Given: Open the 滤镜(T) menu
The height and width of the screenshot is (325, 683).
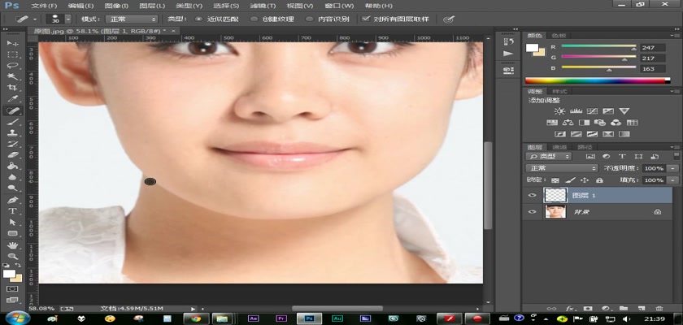Looking at the screenshot, I should [x=263, y=6].
